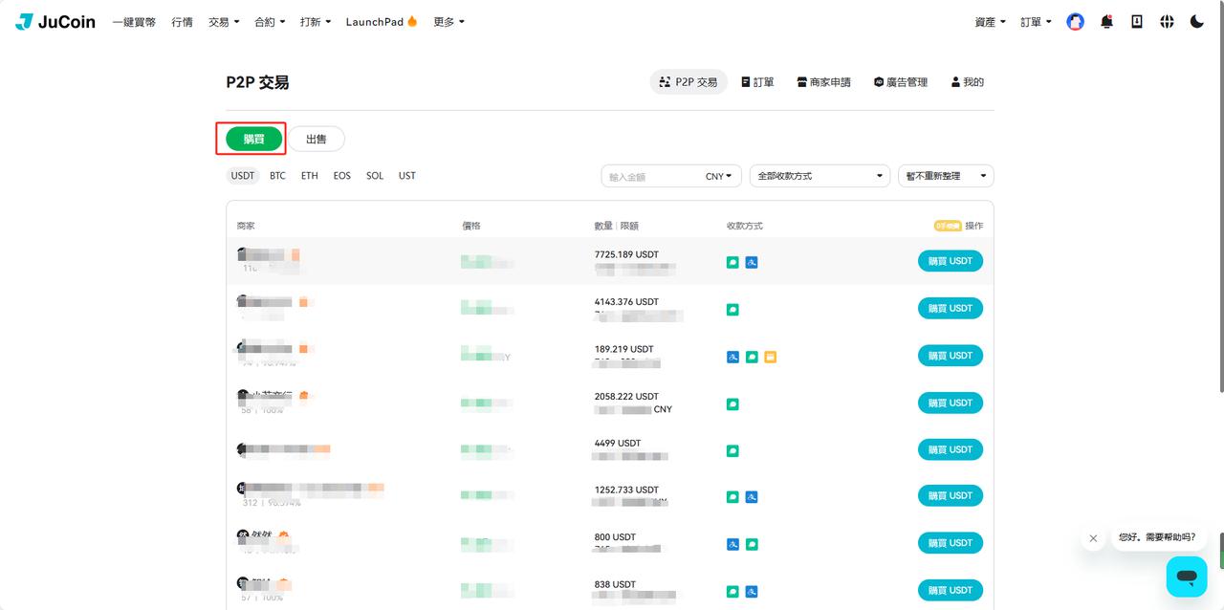
Task: Select the BTC coin tab
Action: click(x=277, y=176)
